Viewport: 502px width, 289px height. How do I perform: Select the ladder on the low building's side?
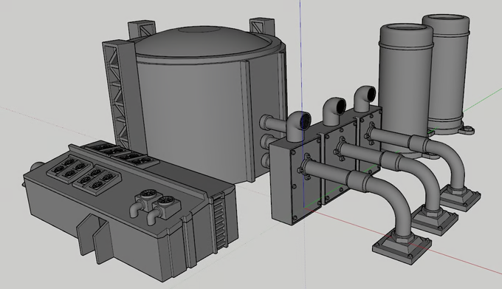tap(221, 222)
